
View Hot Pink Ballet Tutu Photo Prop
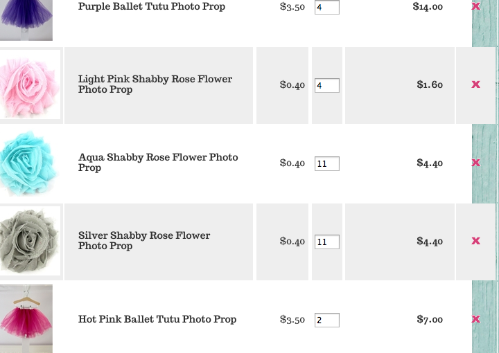157,319
